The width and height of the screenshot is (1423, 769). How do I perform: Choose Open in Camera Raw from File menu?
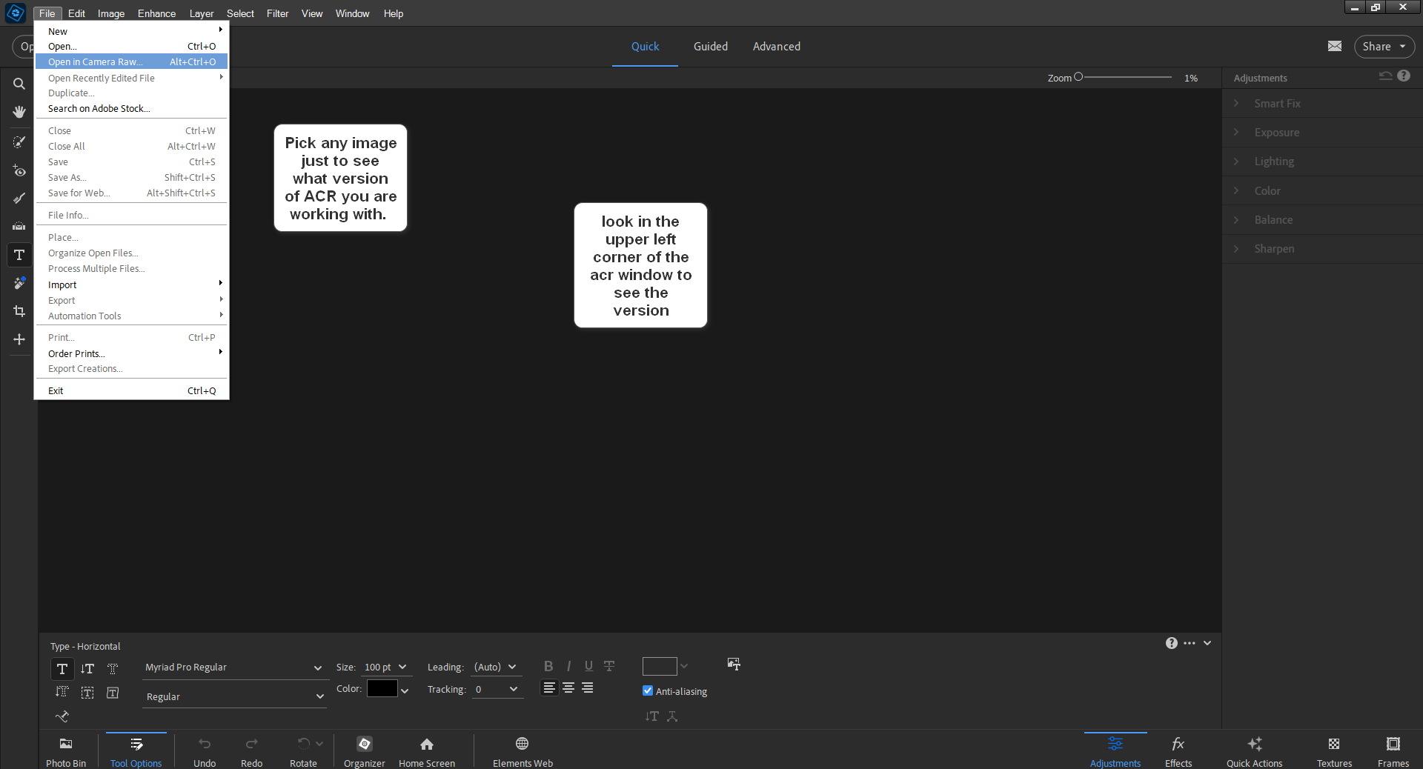pos(95,61)
